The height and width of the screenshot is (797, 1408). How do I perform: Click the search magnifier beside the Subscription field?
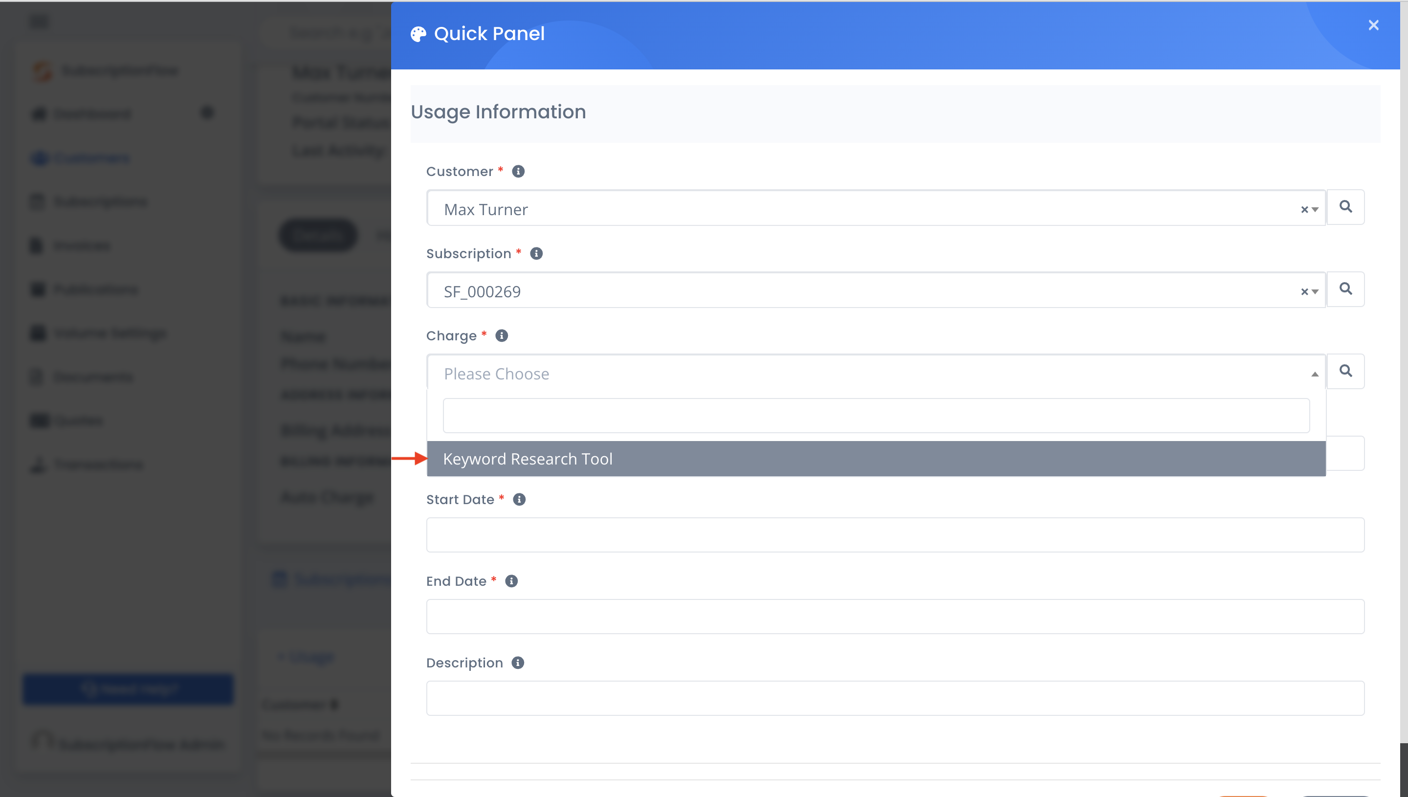(x=1347, y=289)
